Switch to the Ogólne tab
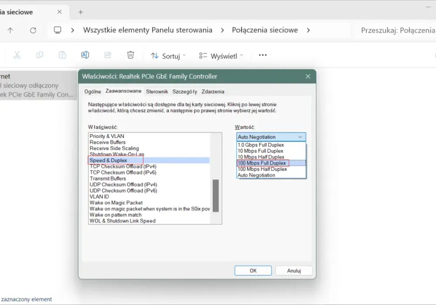 pyautogui.click(x=92, y=91)
